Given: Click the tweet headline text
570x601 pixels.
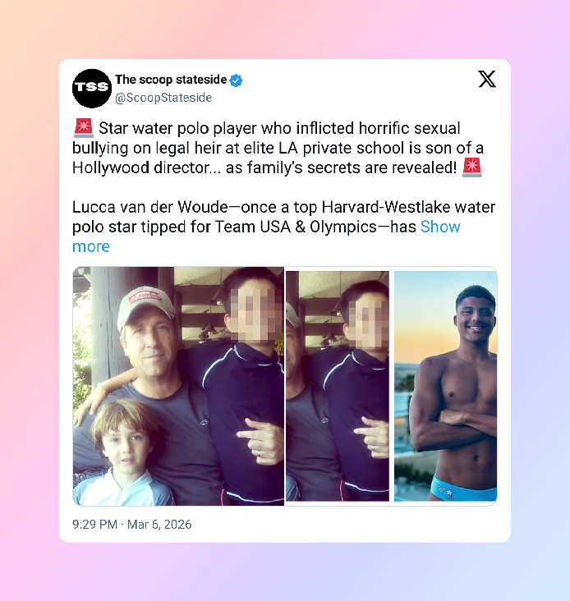Looking at the screenshot, I should (x=278, y=148).
